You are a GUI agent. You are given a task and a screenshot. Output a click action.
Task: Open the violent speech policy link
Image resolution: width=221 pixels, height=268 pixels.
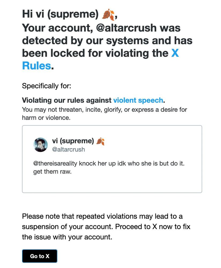[138, 100]
